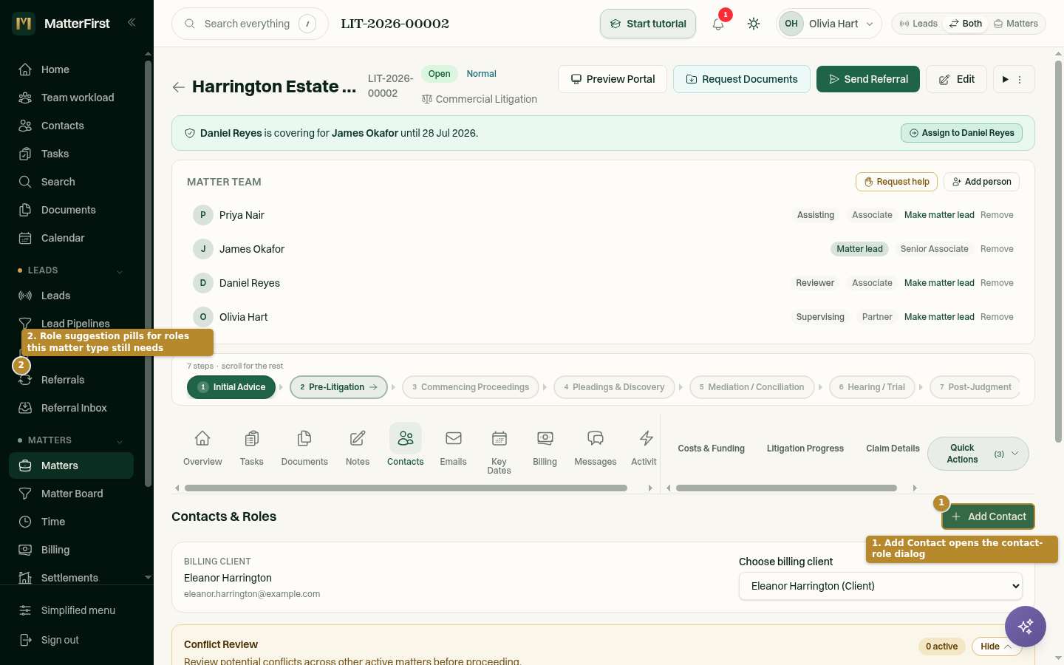
Task: Click the secondary tabs horizontal scrollbar
Action: click(x=786, y=488)
